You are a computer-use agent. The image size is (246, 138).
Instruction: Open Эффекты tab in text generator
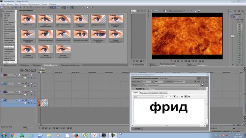pyautogui.click(x=164, y=93)
